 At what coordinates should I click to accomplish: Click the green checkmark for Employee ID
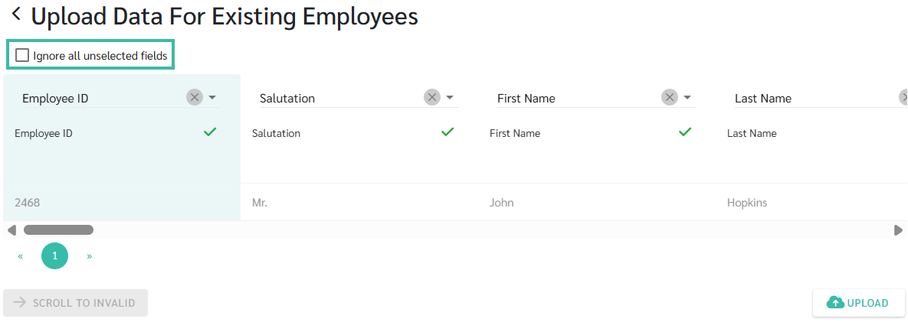tap(210, 132)
